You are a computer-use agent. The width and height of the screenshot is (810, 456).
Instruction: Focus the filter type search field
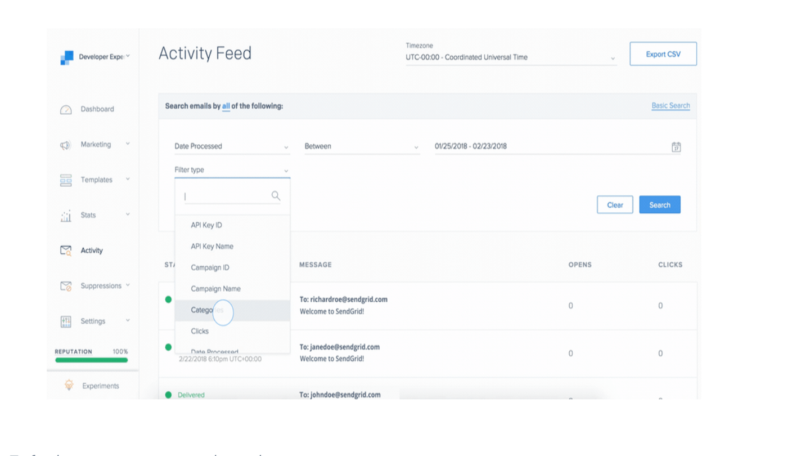pyautogui.click(x=227, y=196)
